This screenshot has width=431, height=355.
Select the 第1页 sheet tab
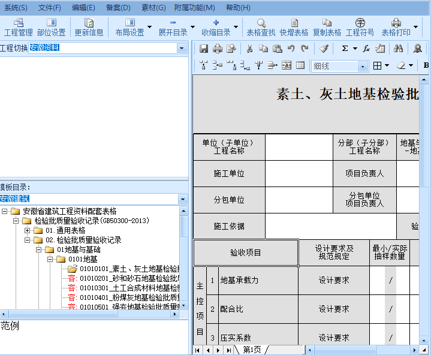252,350
